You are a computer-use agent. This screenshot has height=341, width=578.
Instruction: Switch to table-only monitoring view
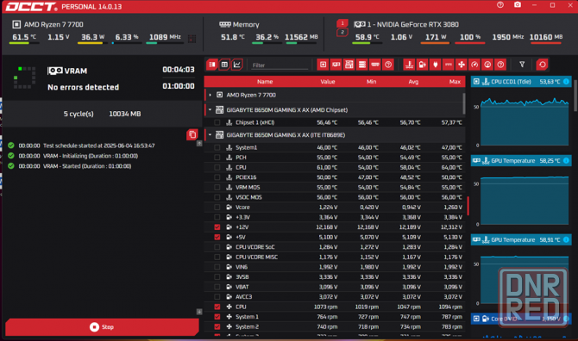(x=224, y=65)
